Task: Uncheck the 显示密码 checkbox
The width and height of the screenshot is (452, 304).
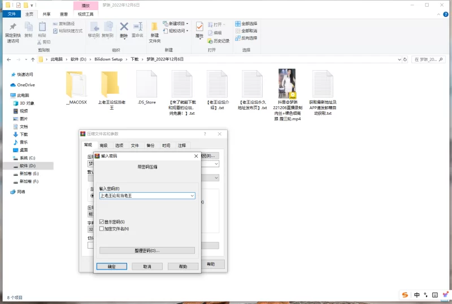Action: (102, 222)
